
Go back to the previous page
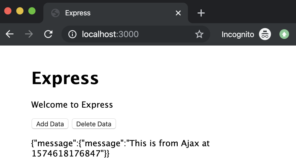[x=10, y=34]
